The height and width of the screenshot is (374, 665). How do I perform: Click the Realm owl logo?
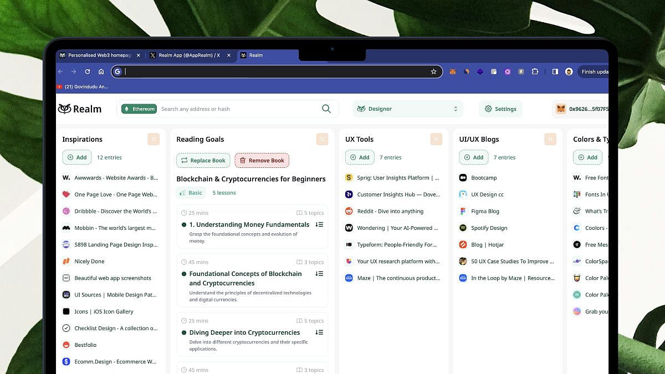tap(65, 109)
